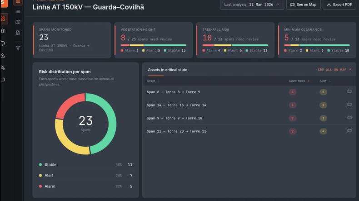Click the See on Map button
Viewport: 359px width, 201px height.
tap(304, 5)
